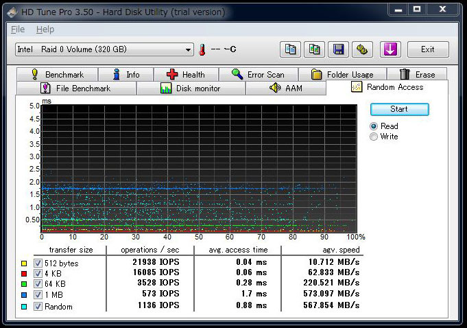The width and height of the screenshot is (467, 328).
Task: Click the copy screenshot to clipboard icon
Action: tap(314, 49)
